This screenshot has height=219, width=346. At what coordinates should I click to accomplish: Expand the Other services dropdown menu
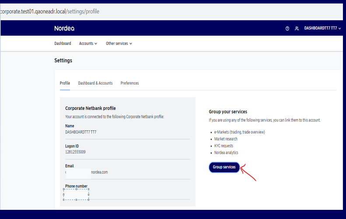point(119,43)
